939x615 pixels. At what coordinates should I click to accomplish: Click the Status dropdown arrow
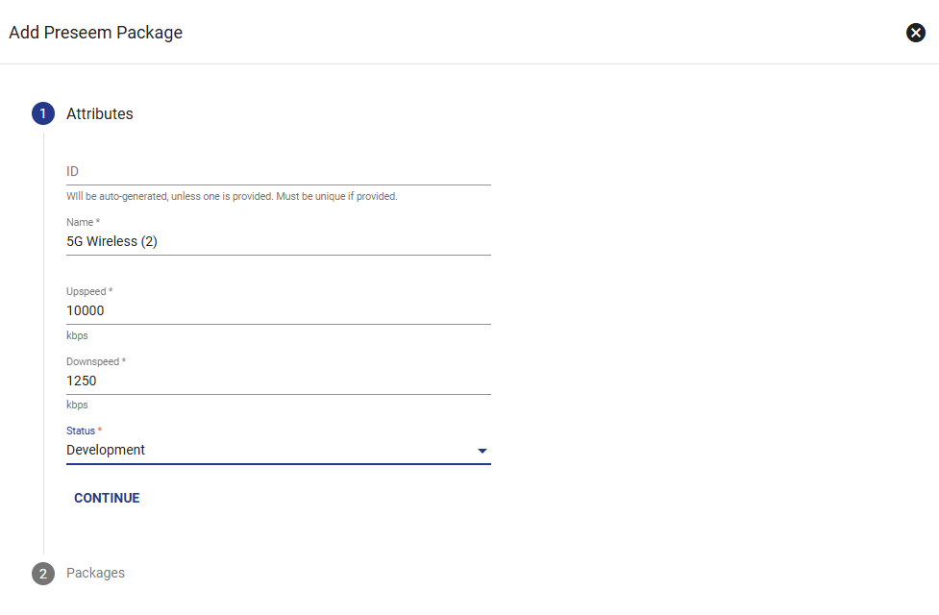point(482,451)
